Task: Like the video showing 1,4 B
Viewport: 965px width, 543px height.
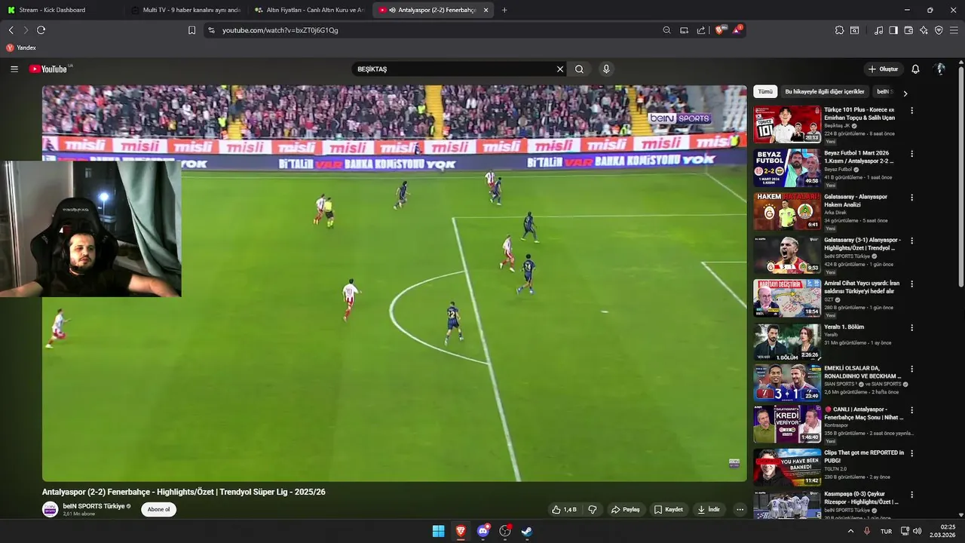Action: tap(564, 509)
